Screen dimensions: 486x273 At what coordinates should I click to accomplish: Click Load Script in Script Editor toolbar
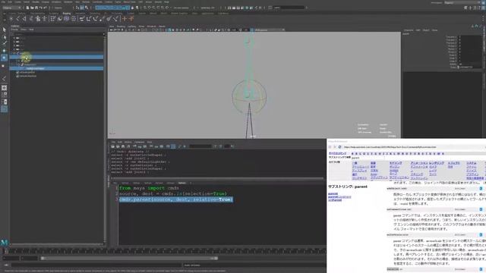(113, 146)
